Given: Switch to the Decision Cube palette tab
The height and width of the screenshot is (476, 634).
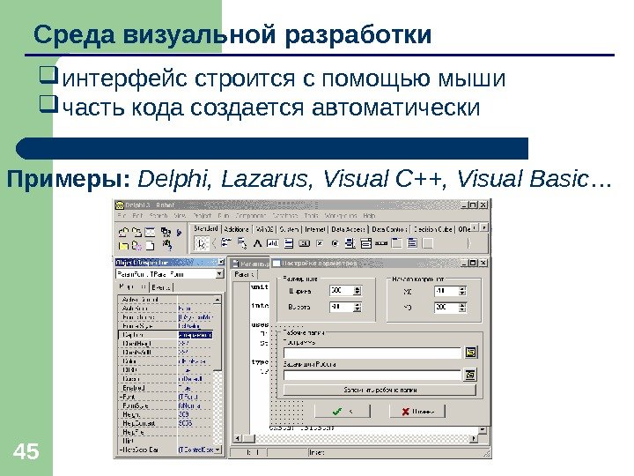Looking at the screenshot, I should click(432, 229).
